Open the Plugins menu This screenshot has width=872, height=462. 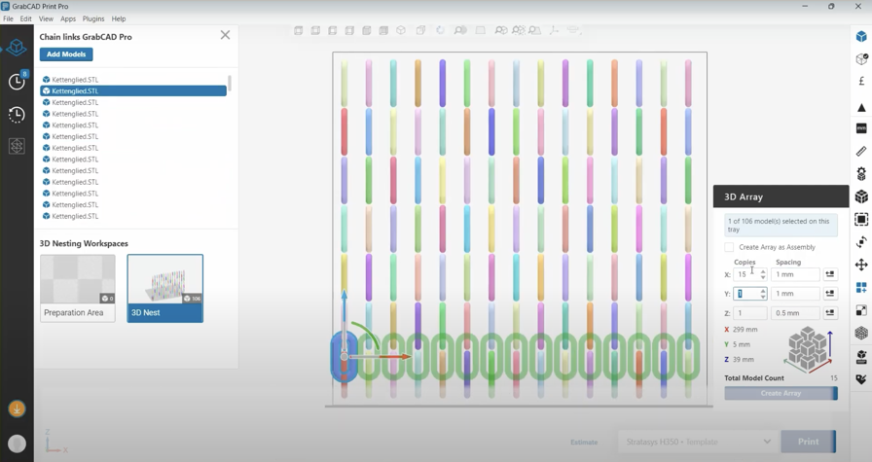[93, 18]
